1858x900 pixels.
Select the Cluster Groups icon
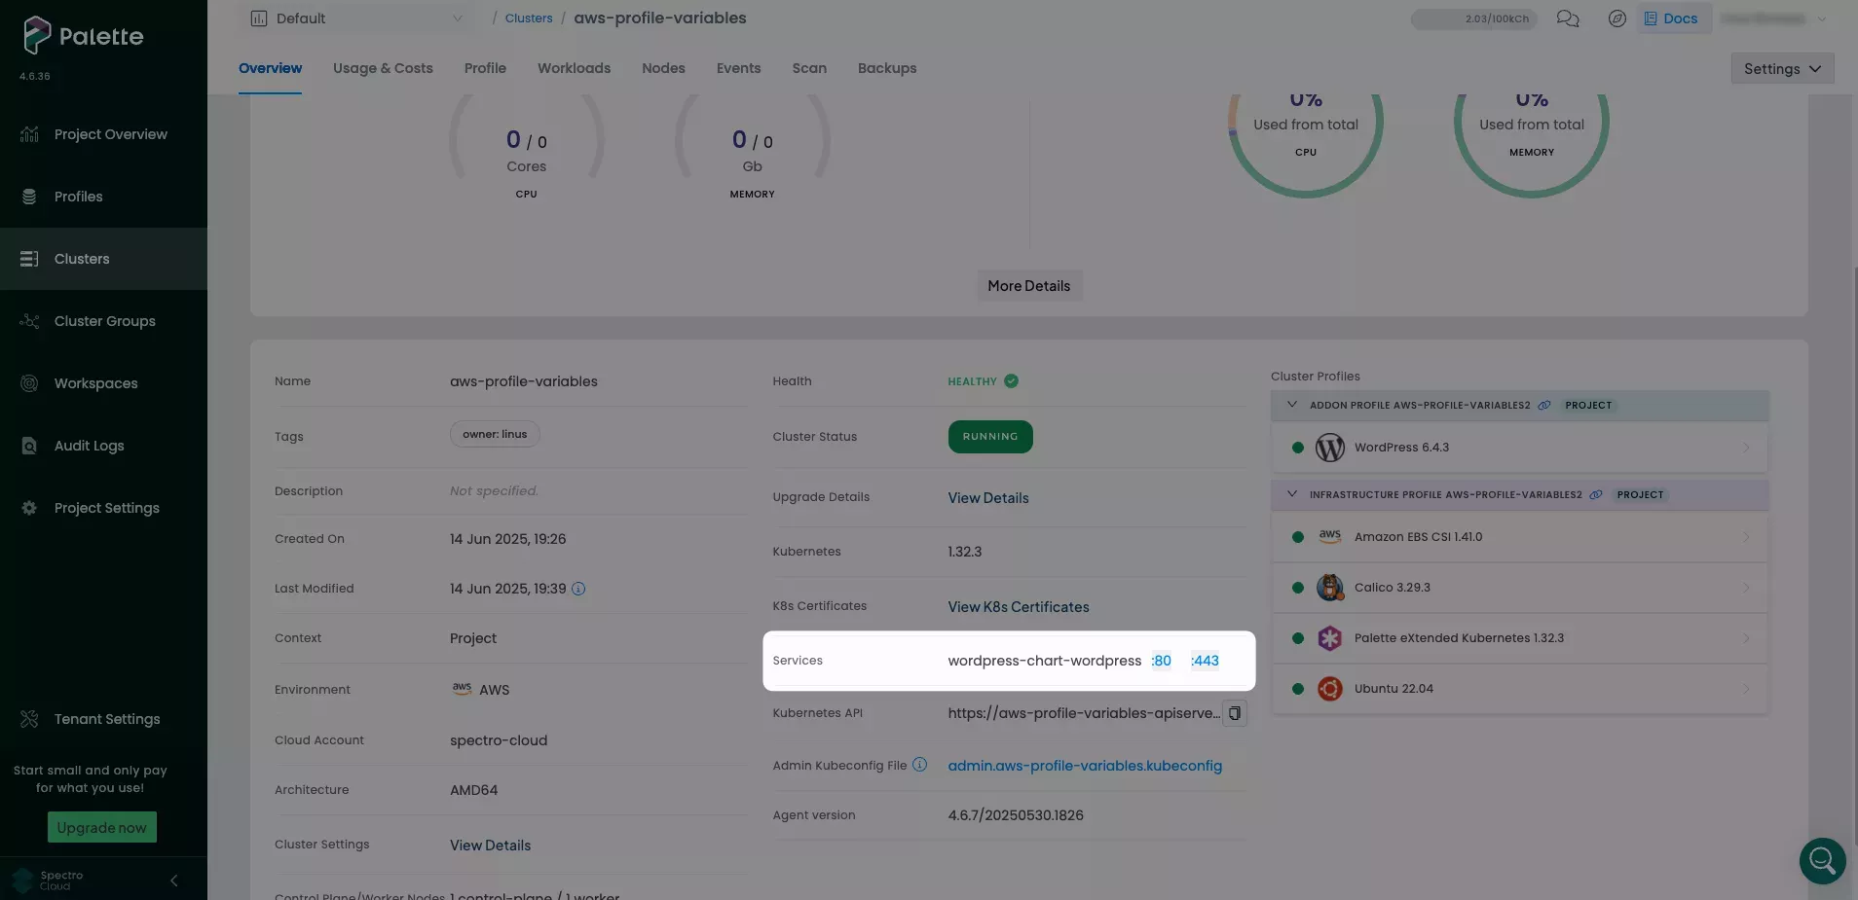30,321
